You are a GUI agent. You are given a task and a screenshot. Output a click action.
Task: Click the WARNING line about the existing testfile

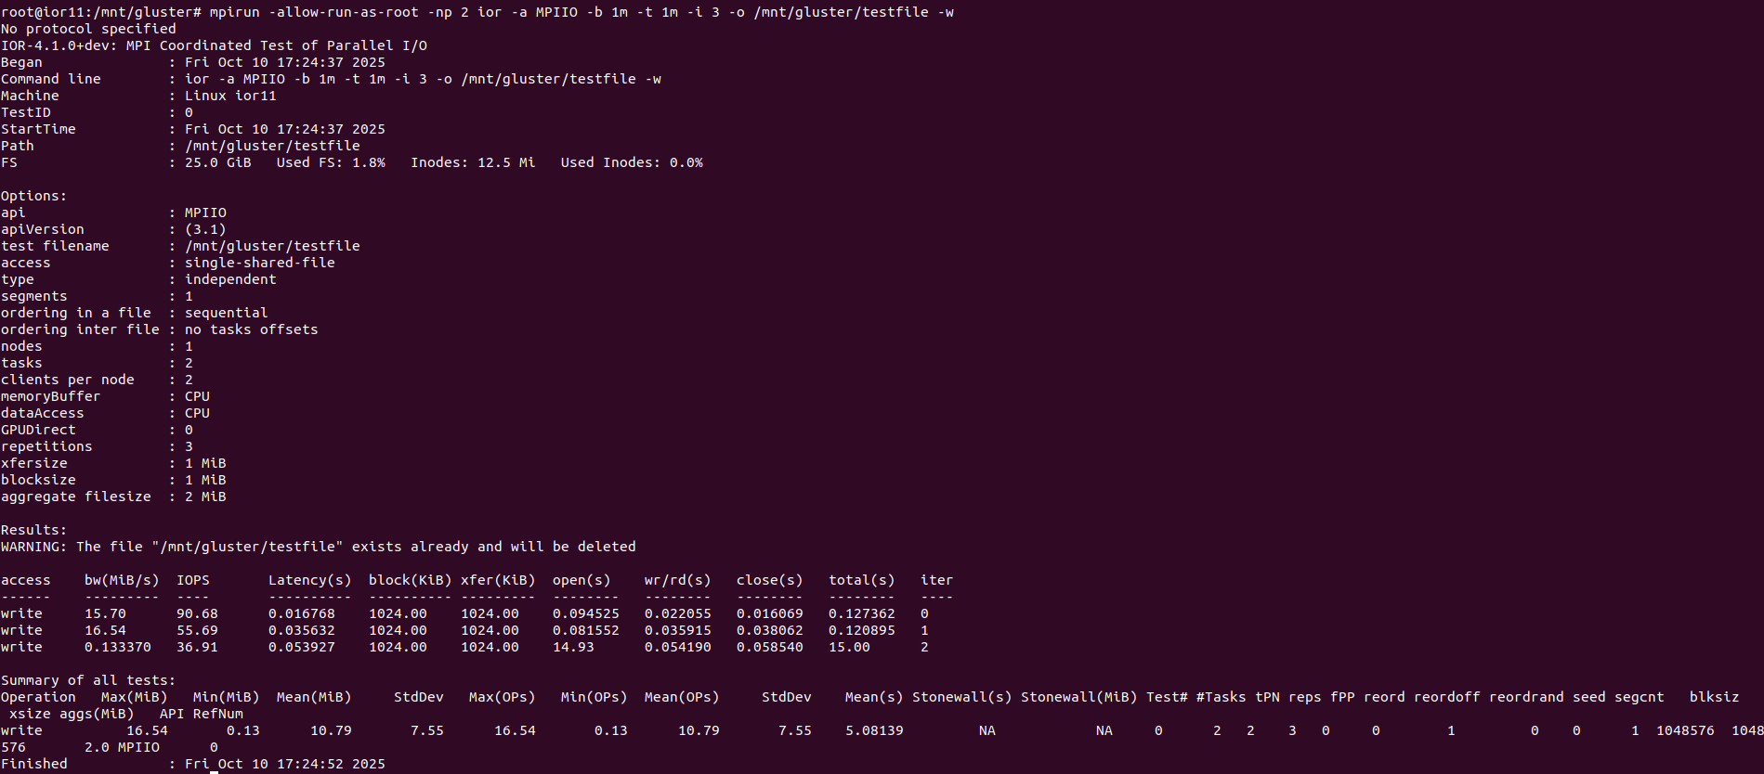[x=318, y=547]
